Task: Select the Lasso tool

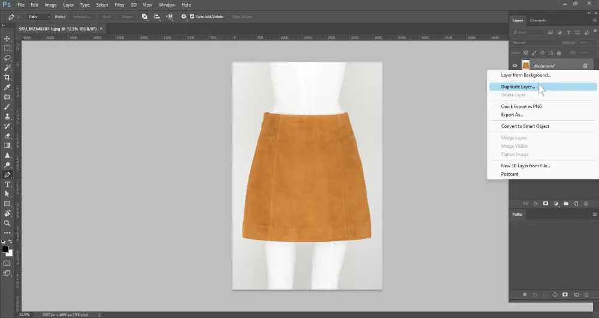Action: pyautogui.click(x=7, y=58)
